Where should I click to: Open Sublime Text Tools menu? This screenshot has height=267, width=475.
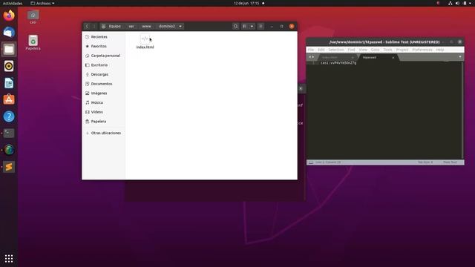tap(387, 50)
